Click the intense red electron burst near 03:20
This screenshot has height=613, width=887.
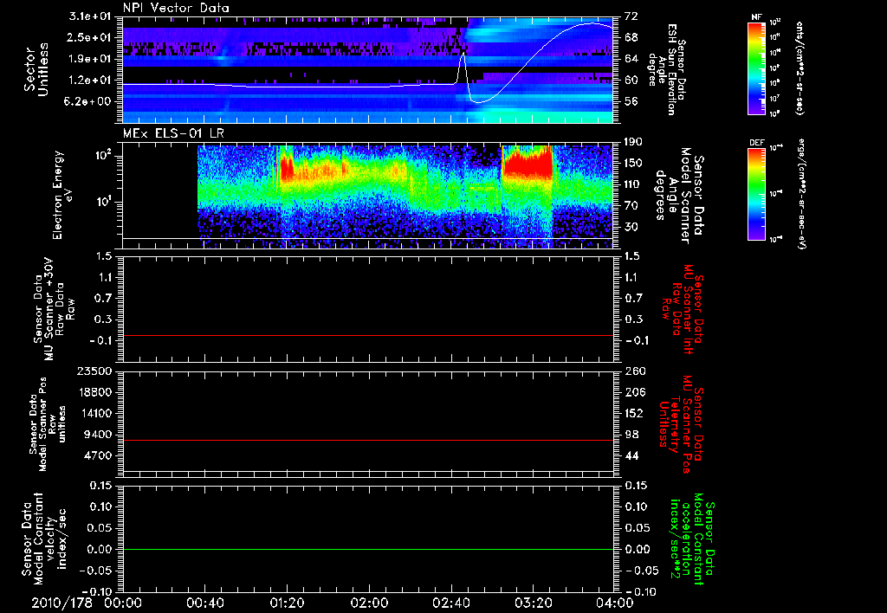[528, 163]
